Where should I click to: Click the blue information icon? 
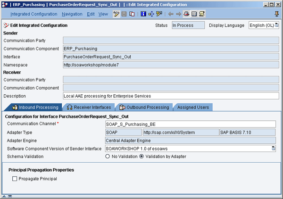point(143,14)
